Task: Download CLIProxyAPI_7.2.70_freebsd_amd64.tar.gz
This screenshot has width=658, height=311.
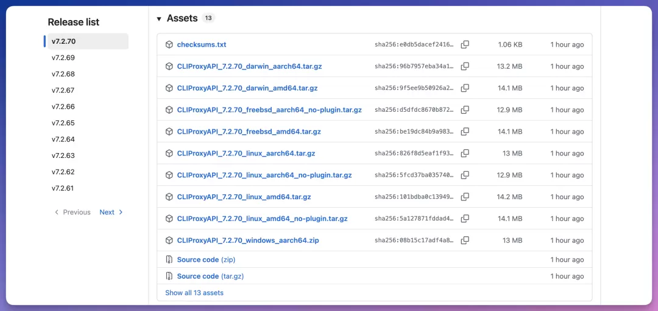Action: coord(249,131)
